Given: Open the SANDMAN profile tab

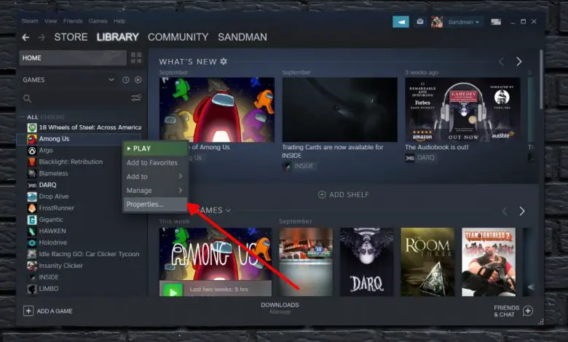Looking at the screenshot, I should pos(242,37).
